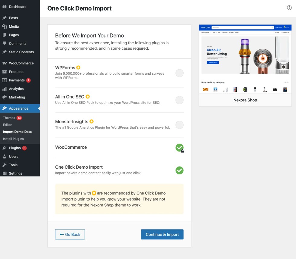Click the One Click Demo Import plugin row title
Screen dimensions: 296x259
click(x=79, y=167)
